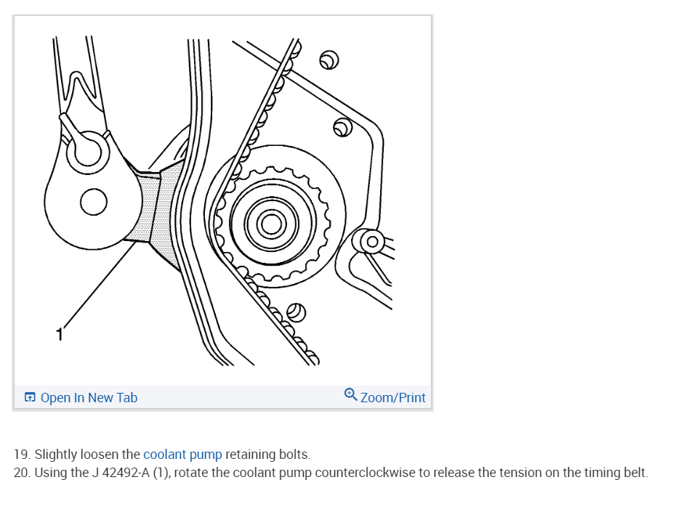Image resolution: width=673 pixels, height=509 pixels.
Task: Open the coolant pump hyperlink
Action: tap(183, 454)
